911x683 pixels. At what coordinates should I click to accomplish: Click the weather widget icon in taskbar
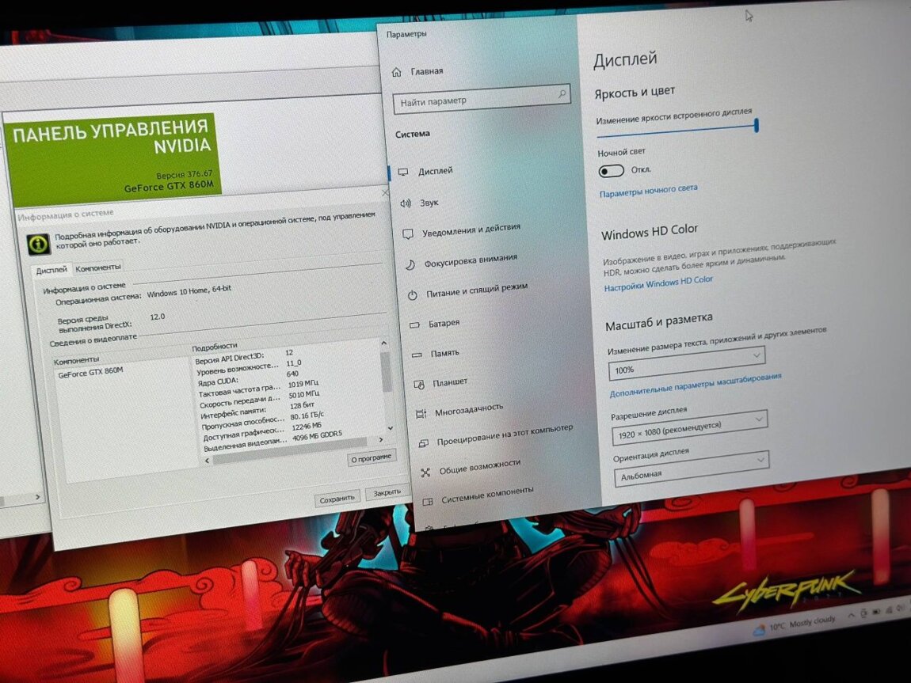pos(759,631)
